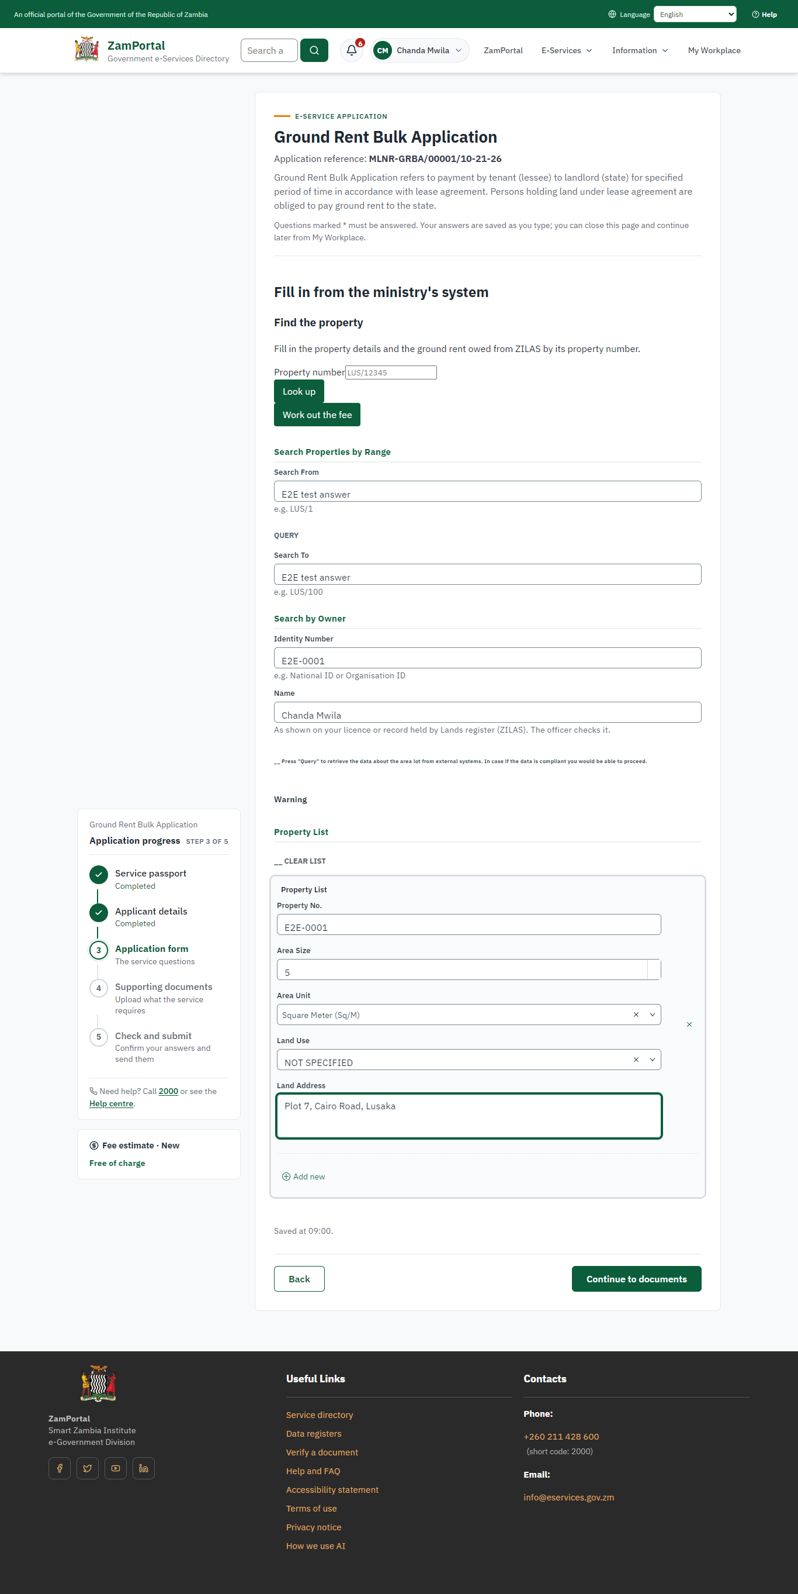Screen dimensions: 798x1594
Task: Focus the Search From field
Action: click(x=487, y=491)
